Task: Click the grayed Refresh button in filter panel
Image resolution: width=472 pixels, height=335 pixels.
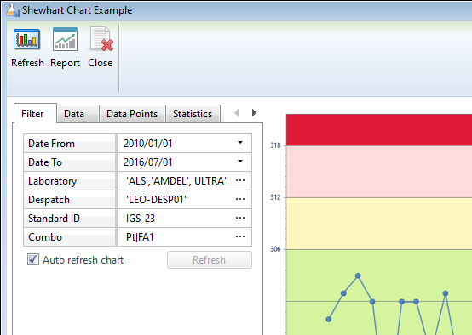Action: point(210,260)
